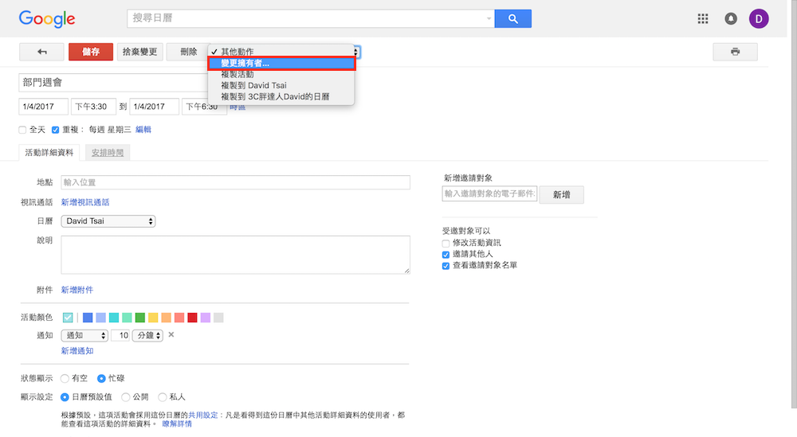Click the print icon button
797x437 pixels.
coord(735,52)
